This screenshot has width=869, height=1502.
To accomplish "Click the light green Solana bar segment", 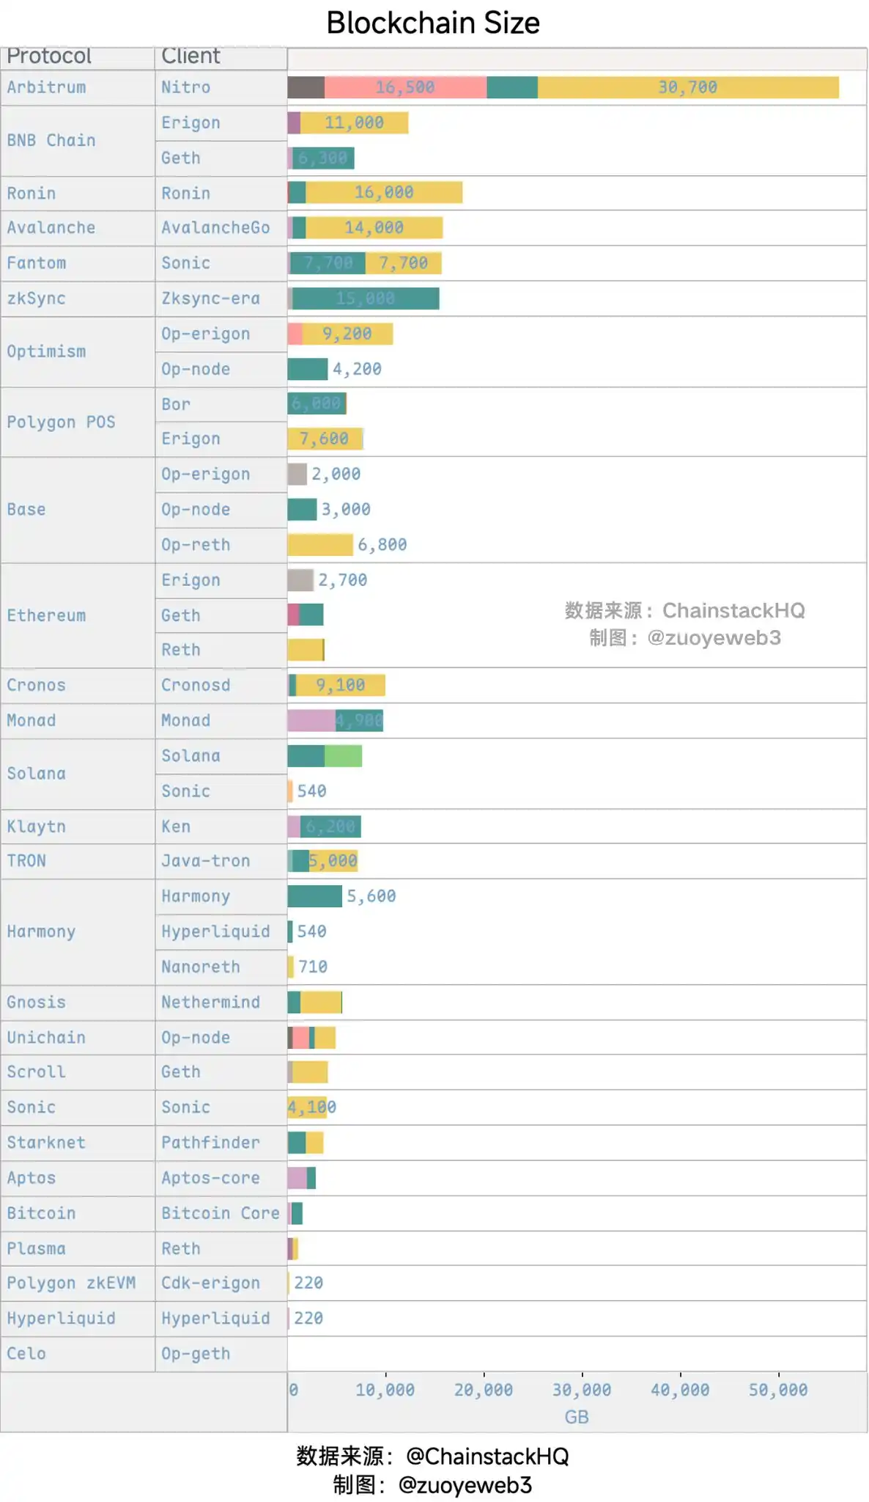I will coord(343,755).
